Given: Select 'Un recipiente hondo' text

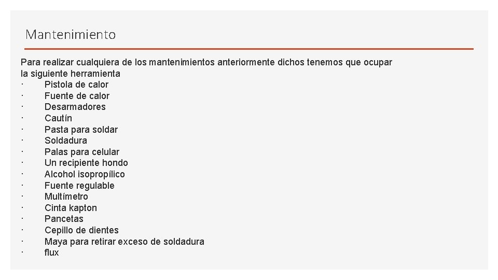Looking at the screenshot, I should tap(86, 163).
